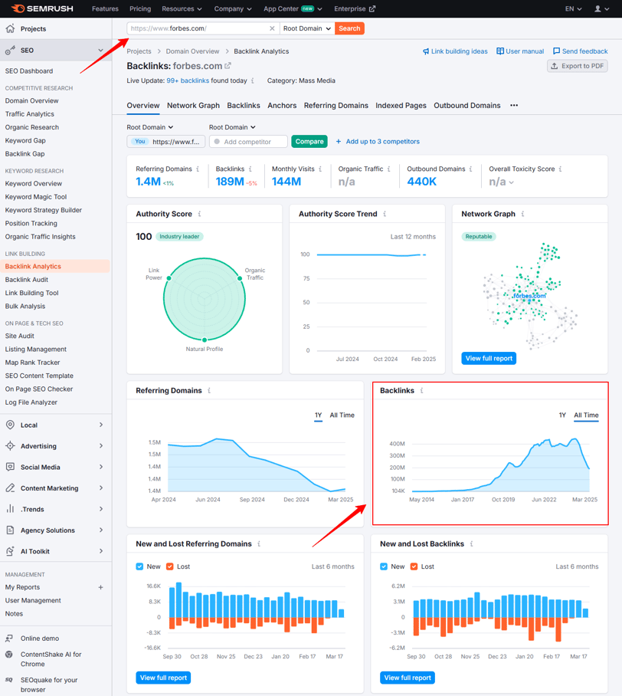
Task: Click Add up to 3 competitors
Action: [x=378, y=142]
